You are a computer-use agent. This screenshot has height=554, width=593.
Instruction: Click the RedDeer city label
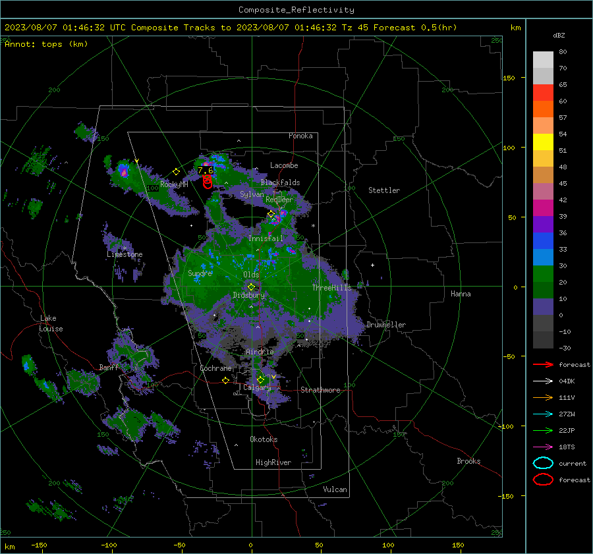click(279, 200)
